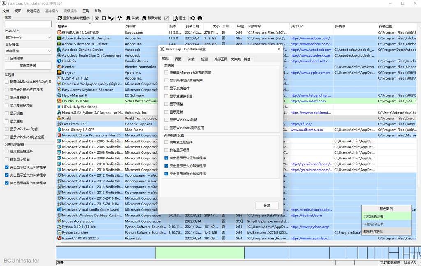Click the 关闭 button in the settings dialog
The width and height of the screenshot is (421, 266).
[266, 205]
